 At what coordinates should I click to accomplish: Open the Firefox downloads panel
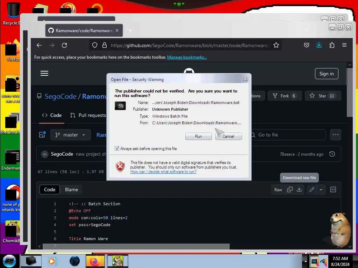pos(319,45)
